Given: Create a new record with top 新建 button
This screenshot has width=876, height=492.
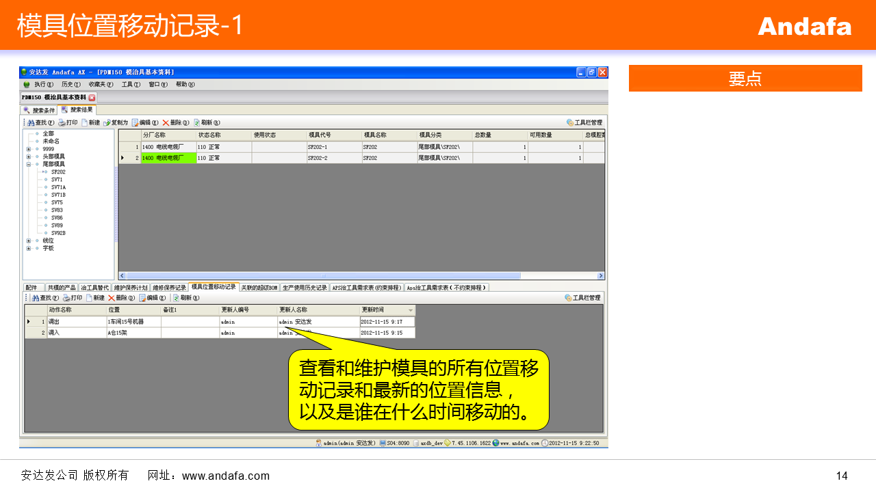Looking at the screenshot, I should [x=85, y=122].
